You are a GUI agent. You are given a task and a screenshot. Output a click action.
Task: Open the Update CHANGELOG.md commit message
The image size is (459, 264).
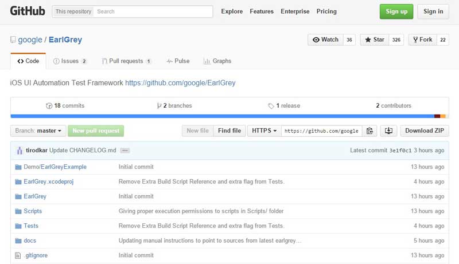pyautogui.click(x=83, y=151)
